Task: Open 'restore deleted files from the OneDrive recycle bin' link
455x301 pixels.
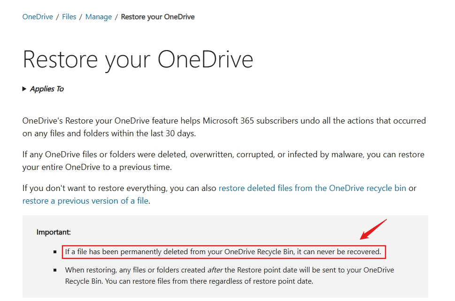Action: coord(312,188)
